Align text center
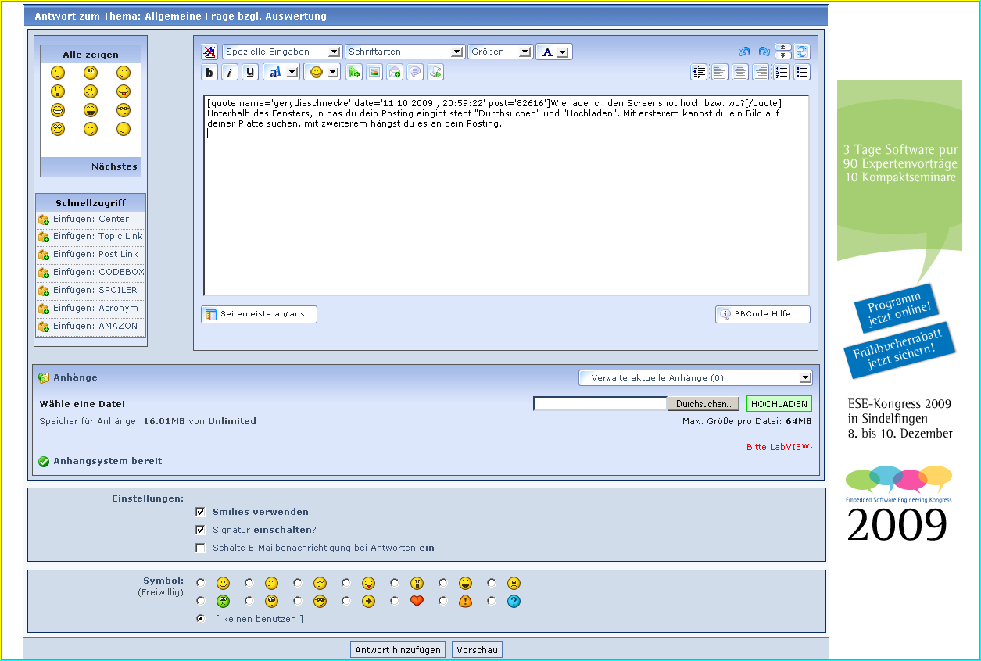This screenshot has width=981, height=661. click(739, 72)
